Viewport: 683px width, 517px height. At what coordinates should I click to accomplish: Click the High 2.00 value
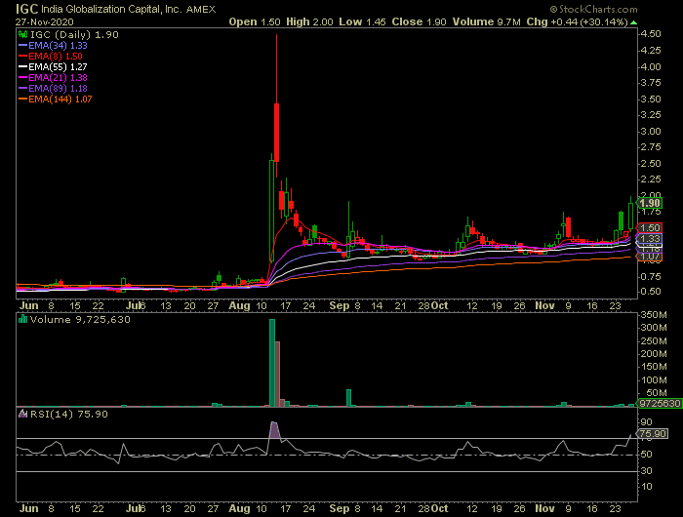pos(309,21)
